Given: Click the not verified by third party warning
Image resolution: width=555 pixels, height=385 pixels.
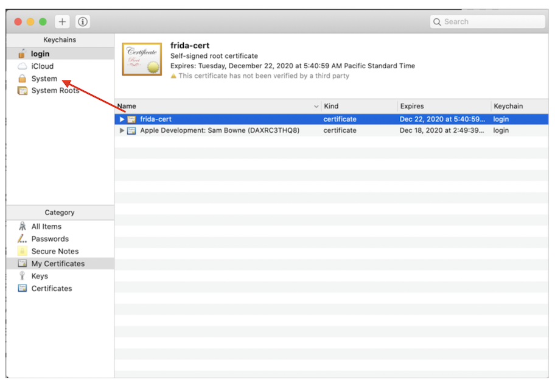Looking at the screenshot, I should (x=264, y=76).
